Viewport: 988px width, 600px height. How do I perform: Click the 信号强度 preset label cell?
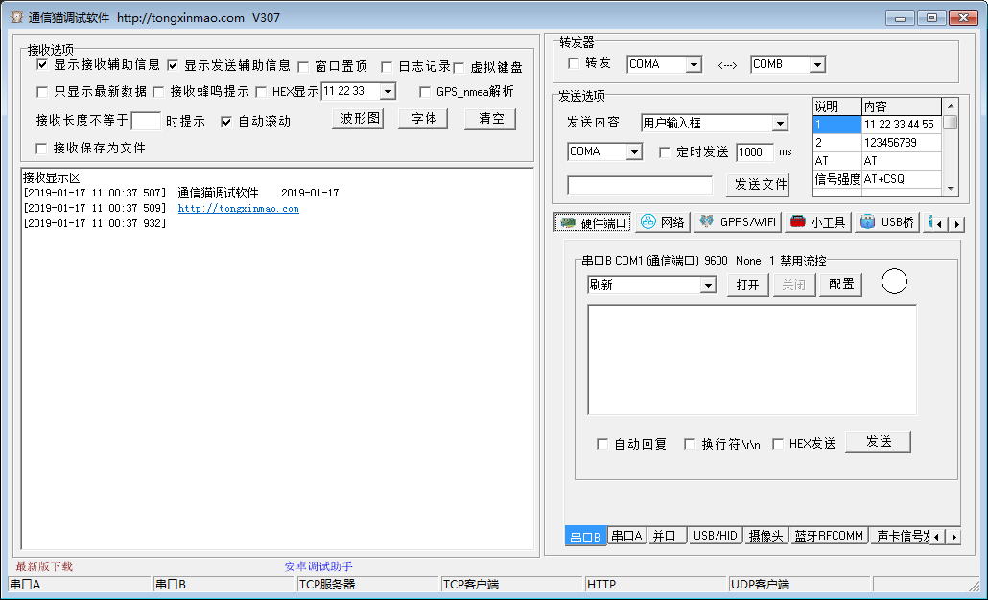click(837, 179)
